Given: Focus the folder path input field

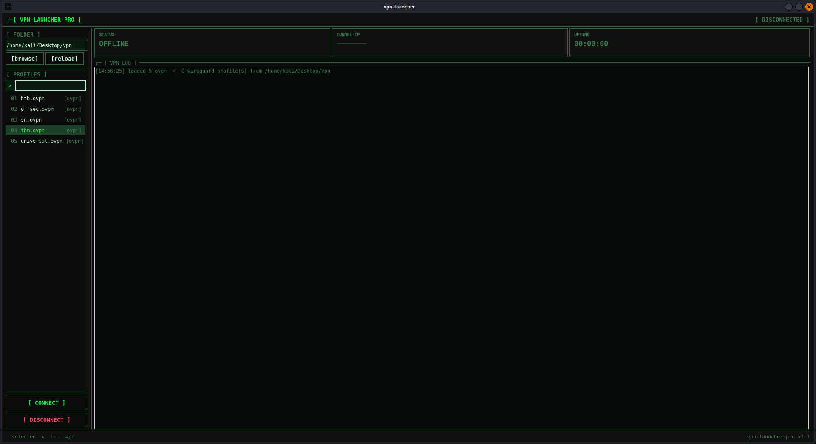Looking at the screenshot, I should [x=47, y=45].
